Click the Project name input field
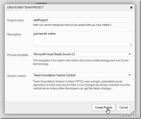141x119 pixels. (82, 20)
